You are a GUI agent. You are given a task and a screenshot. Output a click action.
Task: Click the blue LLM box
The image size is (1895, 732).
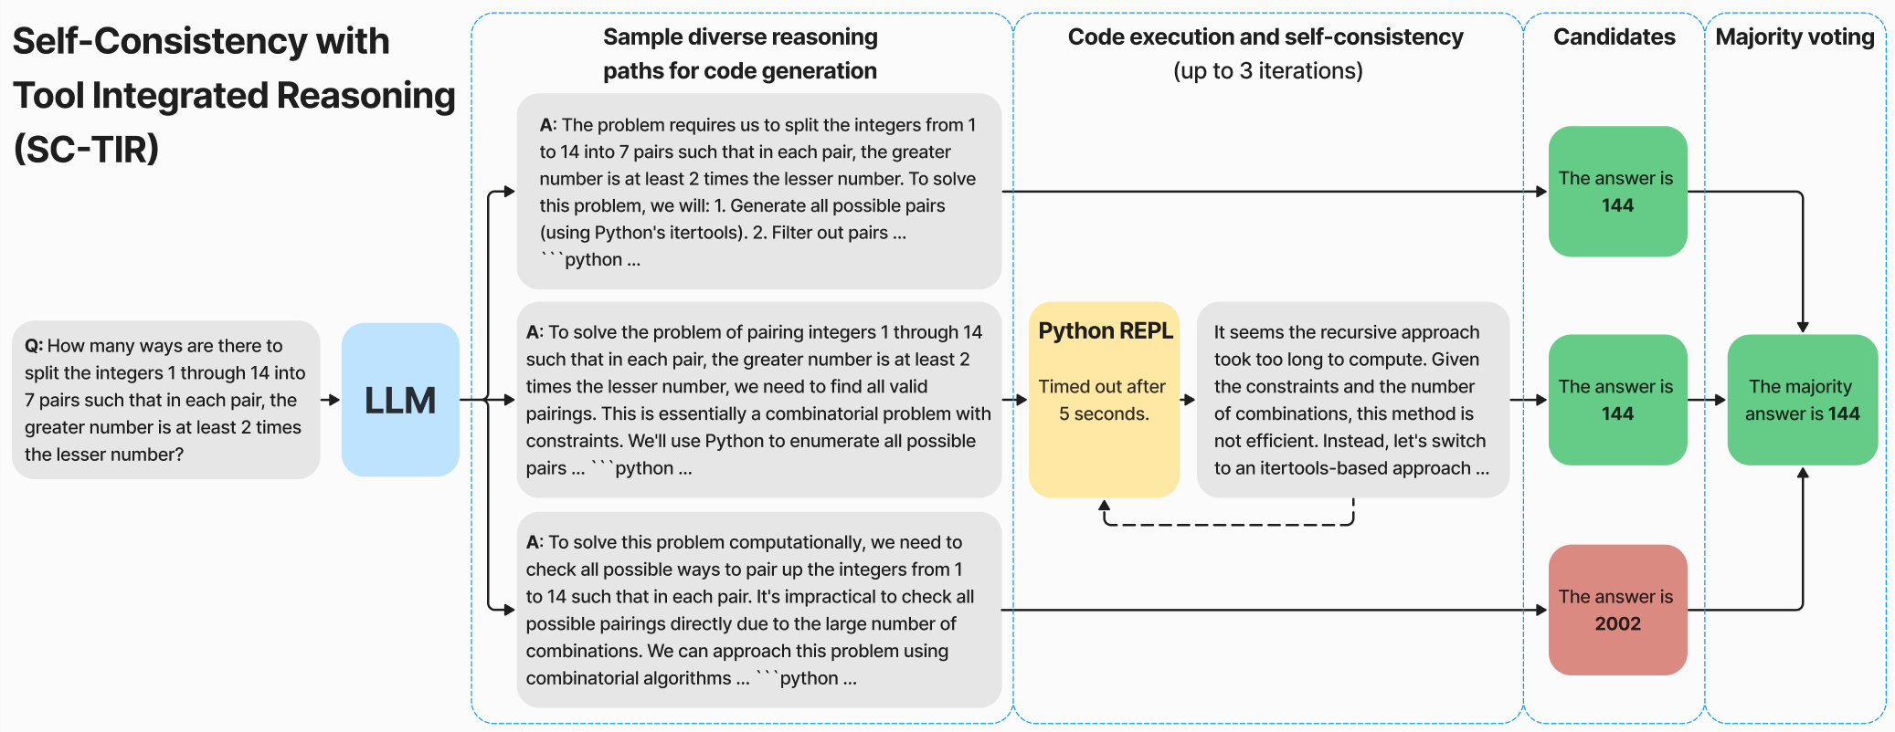click(400, 400)
